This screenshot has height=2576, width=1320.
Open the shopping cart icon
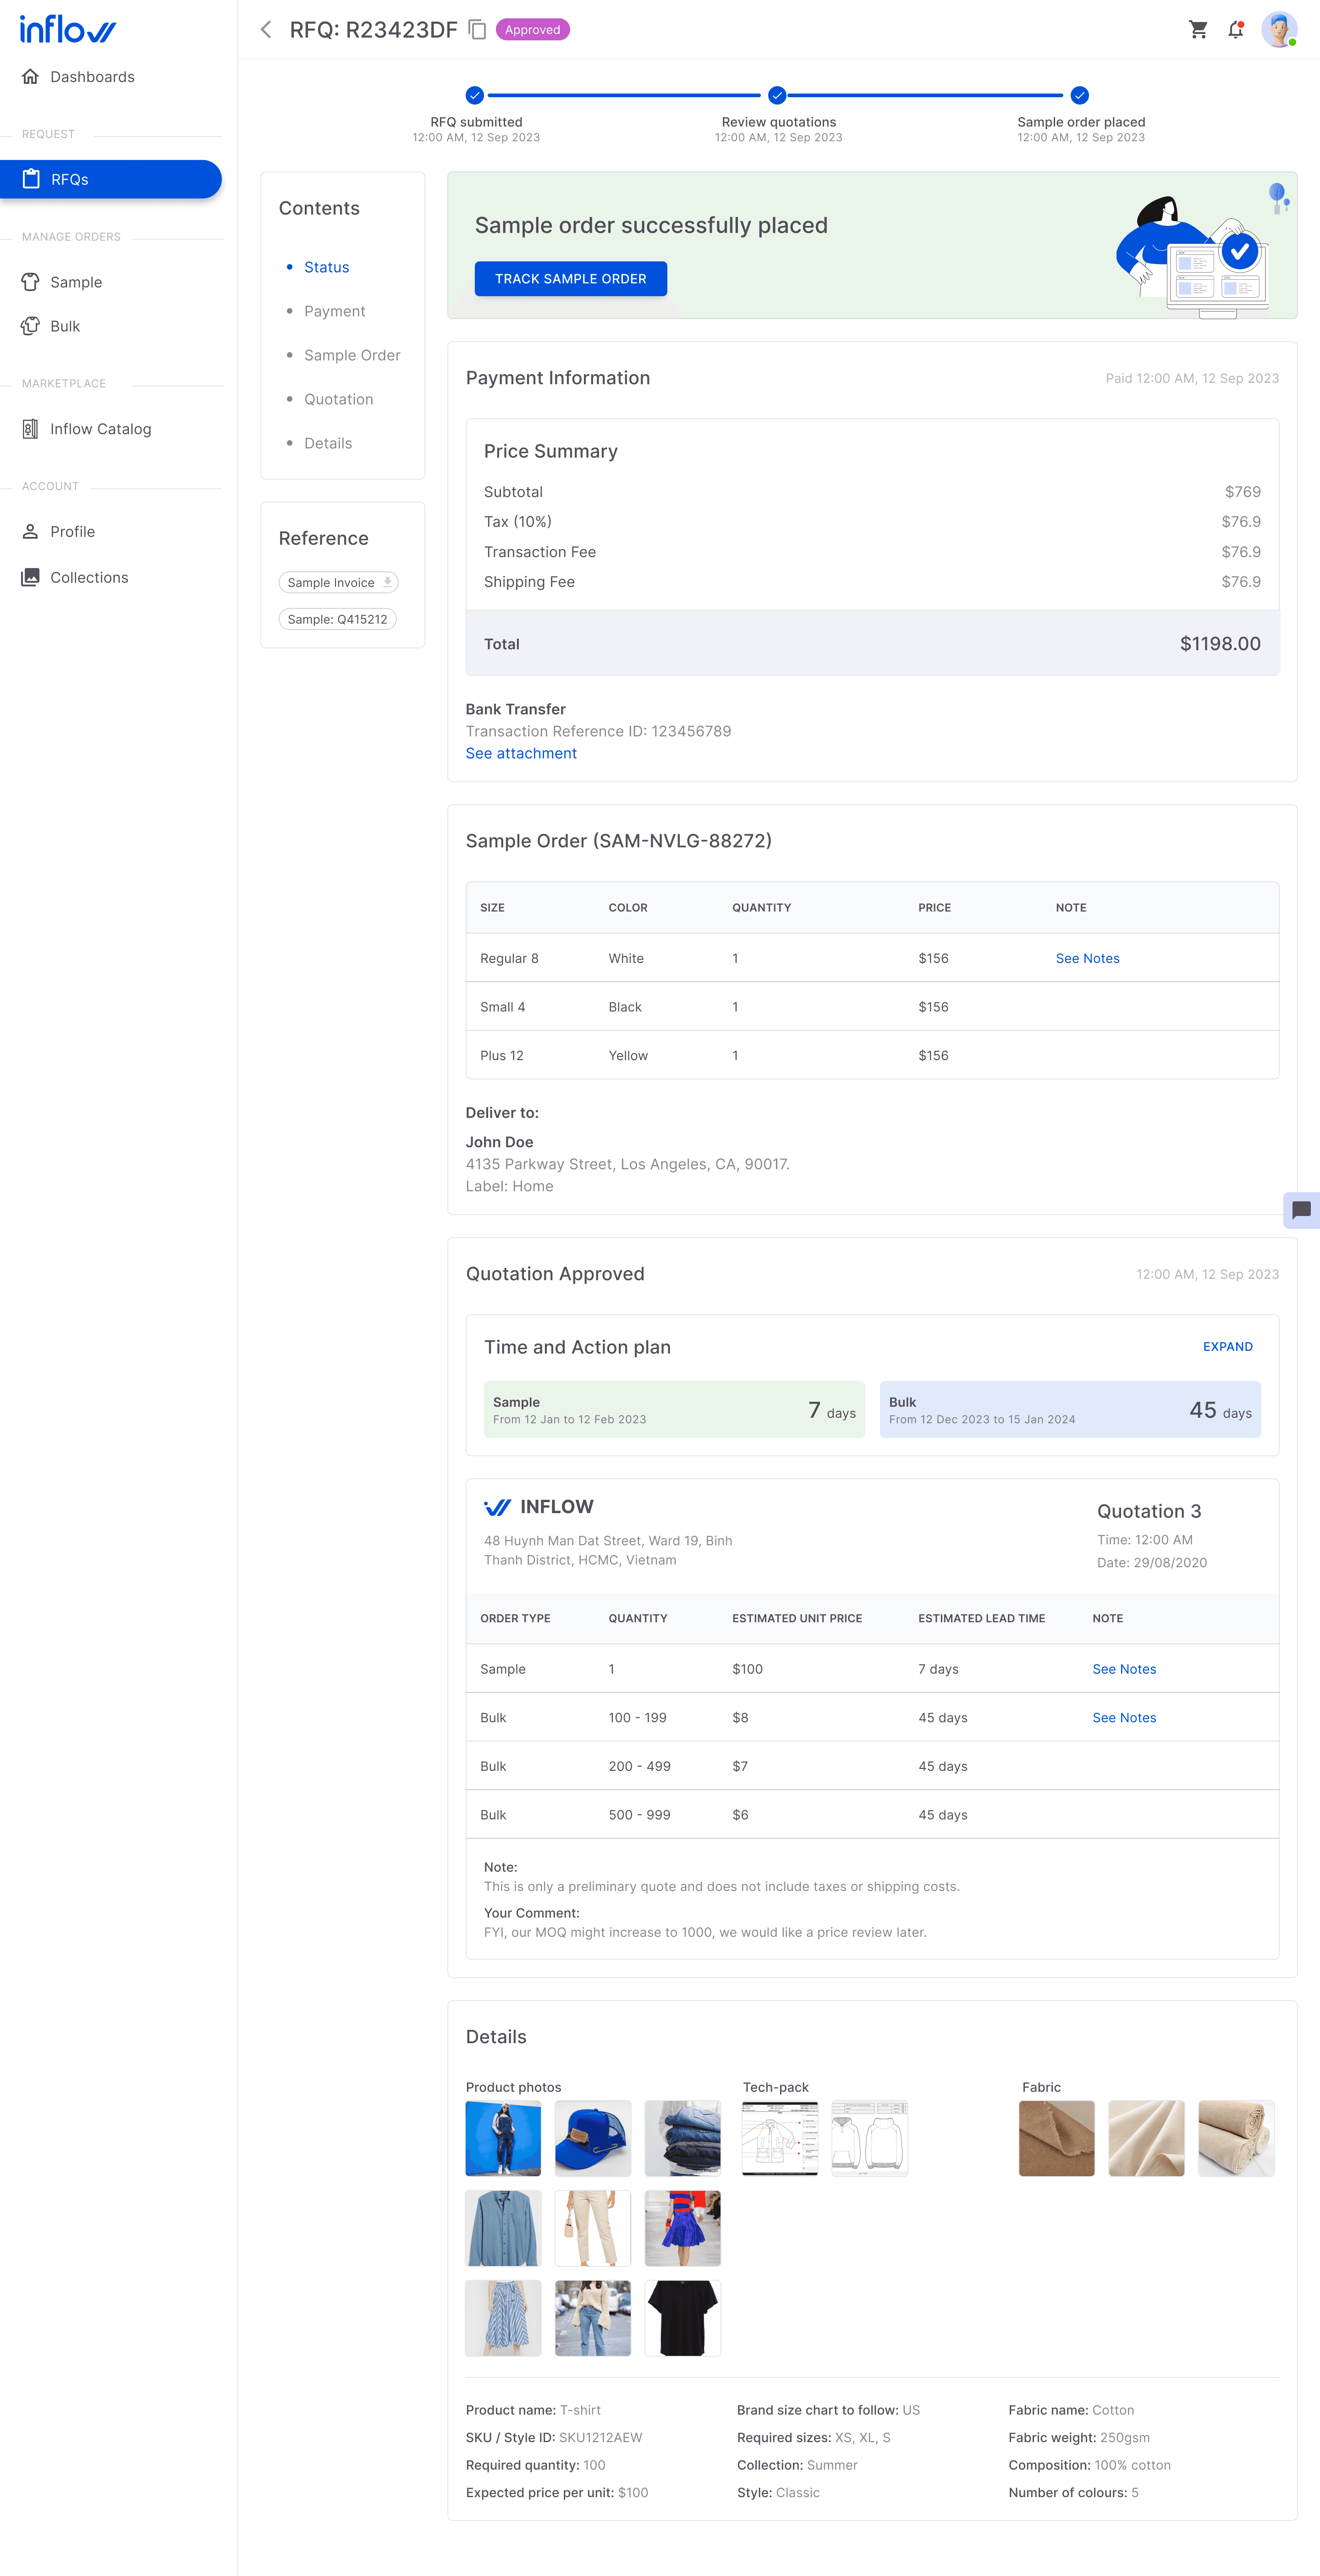(x=1198, y=30)
